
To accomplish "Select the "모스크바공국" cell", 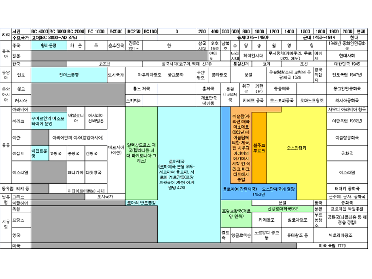I will pyautogui.click(x=282, y=101).
